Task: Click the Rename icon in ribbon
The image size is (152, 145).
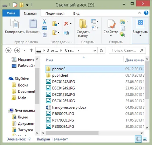Action: pyautogui.click(x=66, y=33)
